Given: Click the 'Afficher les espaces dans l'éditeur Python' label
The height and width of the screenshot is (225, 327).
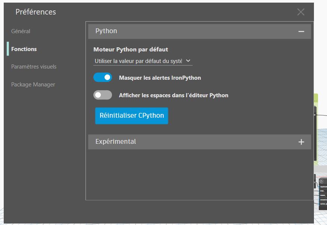Looking at the screenshot, I should click(x=174, y=95).
